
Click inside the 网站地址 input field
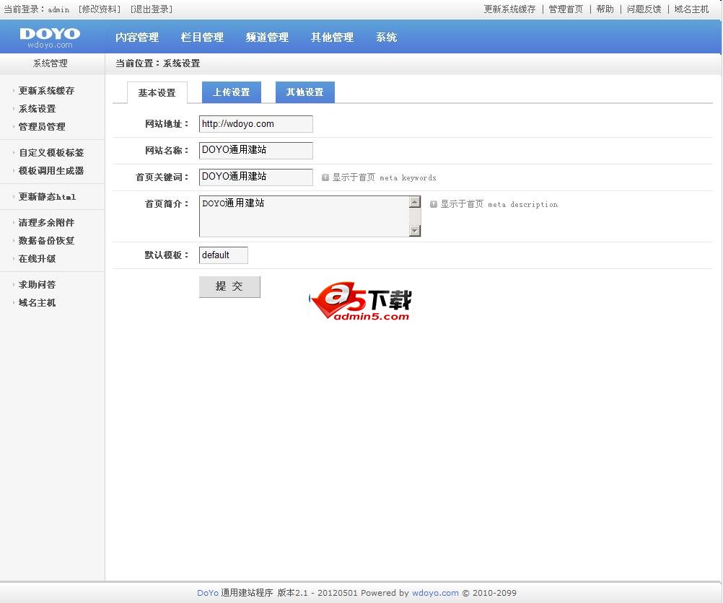pos(255,123)
